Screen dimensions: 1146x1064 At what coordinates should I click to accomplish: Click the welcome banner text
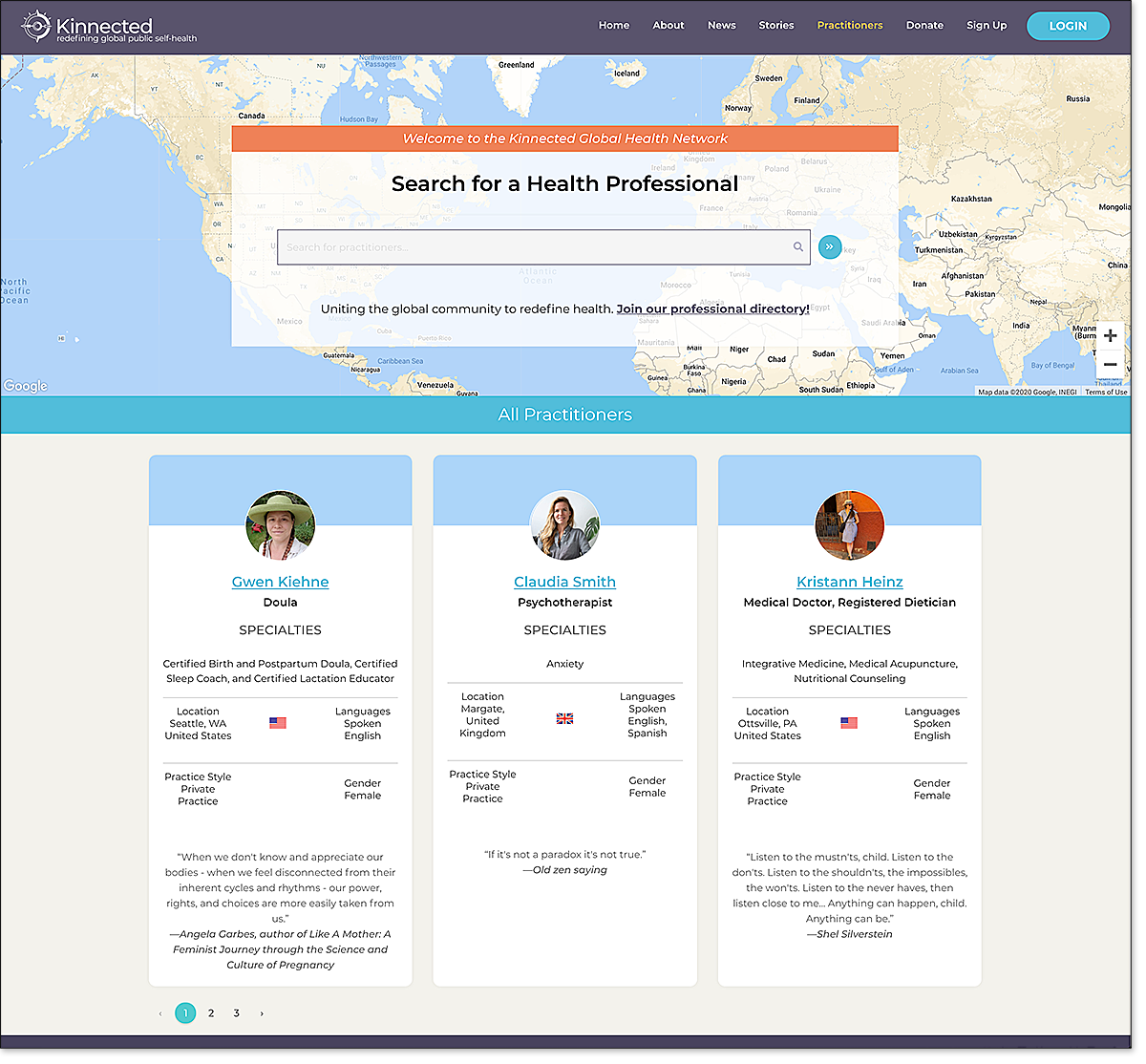pos(565,138)
